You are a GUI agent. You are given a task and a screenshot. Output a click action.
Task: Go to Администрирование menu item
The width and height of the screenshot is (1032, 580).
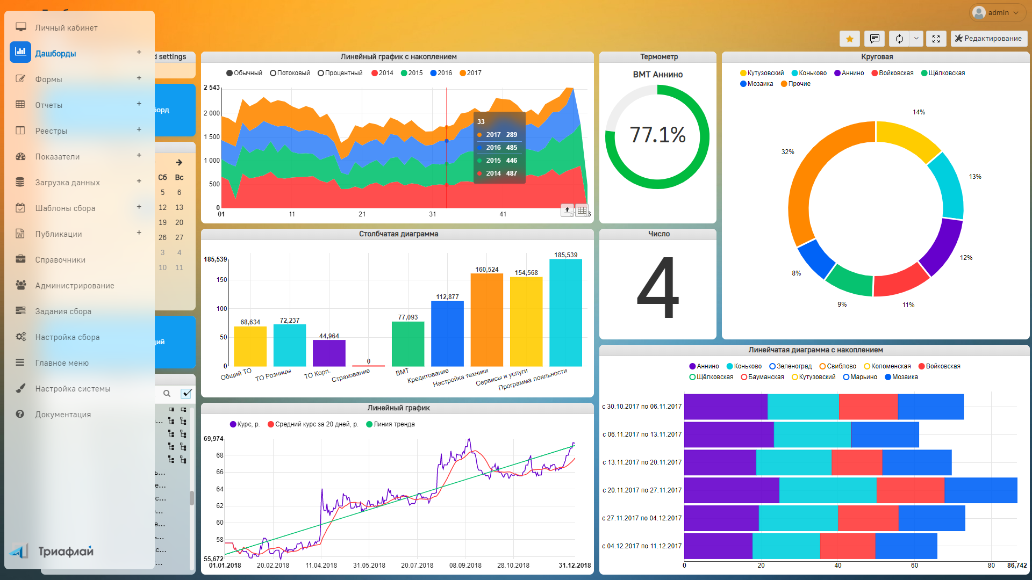74,286
